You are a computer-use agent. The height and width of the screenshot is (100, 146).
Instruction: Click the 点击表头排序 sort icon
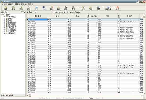pos(53,12)
